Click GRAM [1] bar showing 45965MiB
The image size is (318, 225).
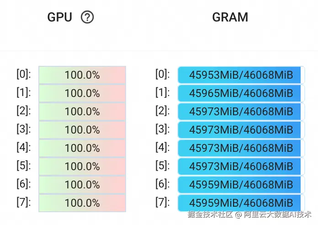241,93
